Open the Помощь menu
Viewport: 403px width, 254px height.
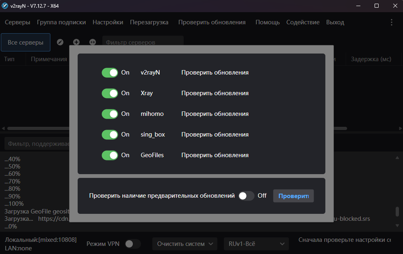[268, 22]
